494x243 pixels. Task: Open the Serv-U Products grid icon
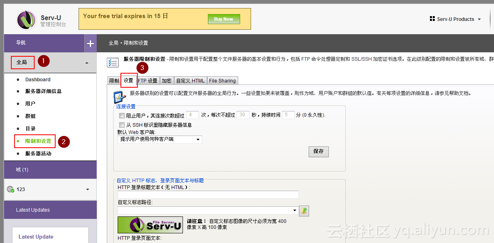433,19
